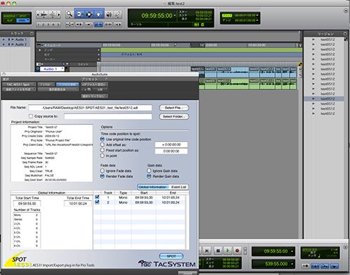Select Render Gain data
This screenshot has width=350, height=275.
click(x=149, y=177)
